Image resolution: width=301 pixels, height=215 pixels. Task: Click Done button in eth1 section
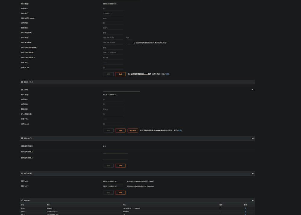[120, 131]
